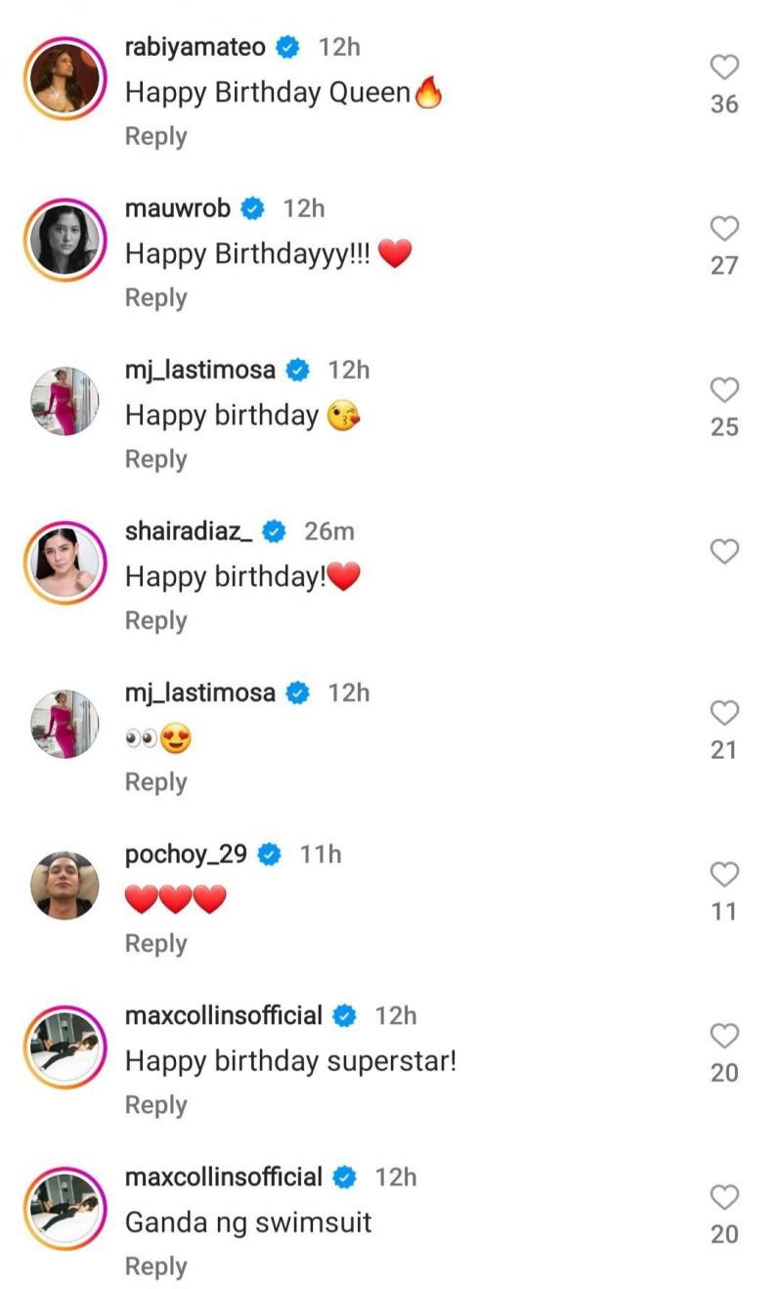View pochoy_29's profile photo
Image resolution: width=782 pixels, height=1289 pixels.
(65, 885)
